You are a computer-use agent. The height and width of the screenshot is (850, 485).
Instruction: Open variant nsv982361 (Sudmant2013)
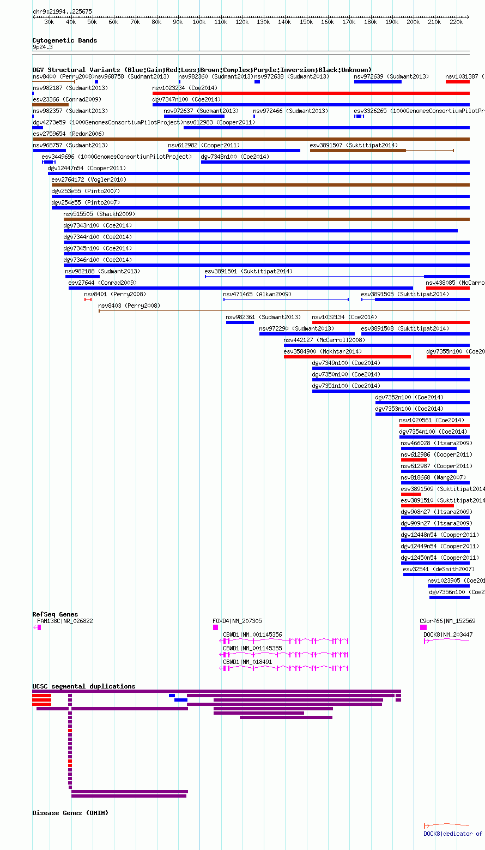coord(263,318)
